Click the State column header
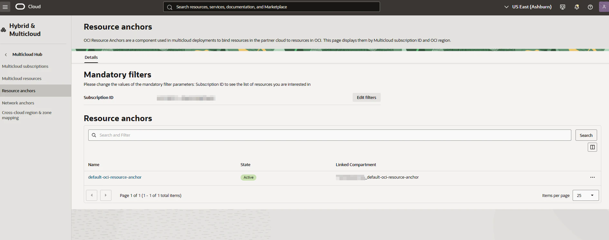Viewport: 609px width, 240px height. click(245, 164)
